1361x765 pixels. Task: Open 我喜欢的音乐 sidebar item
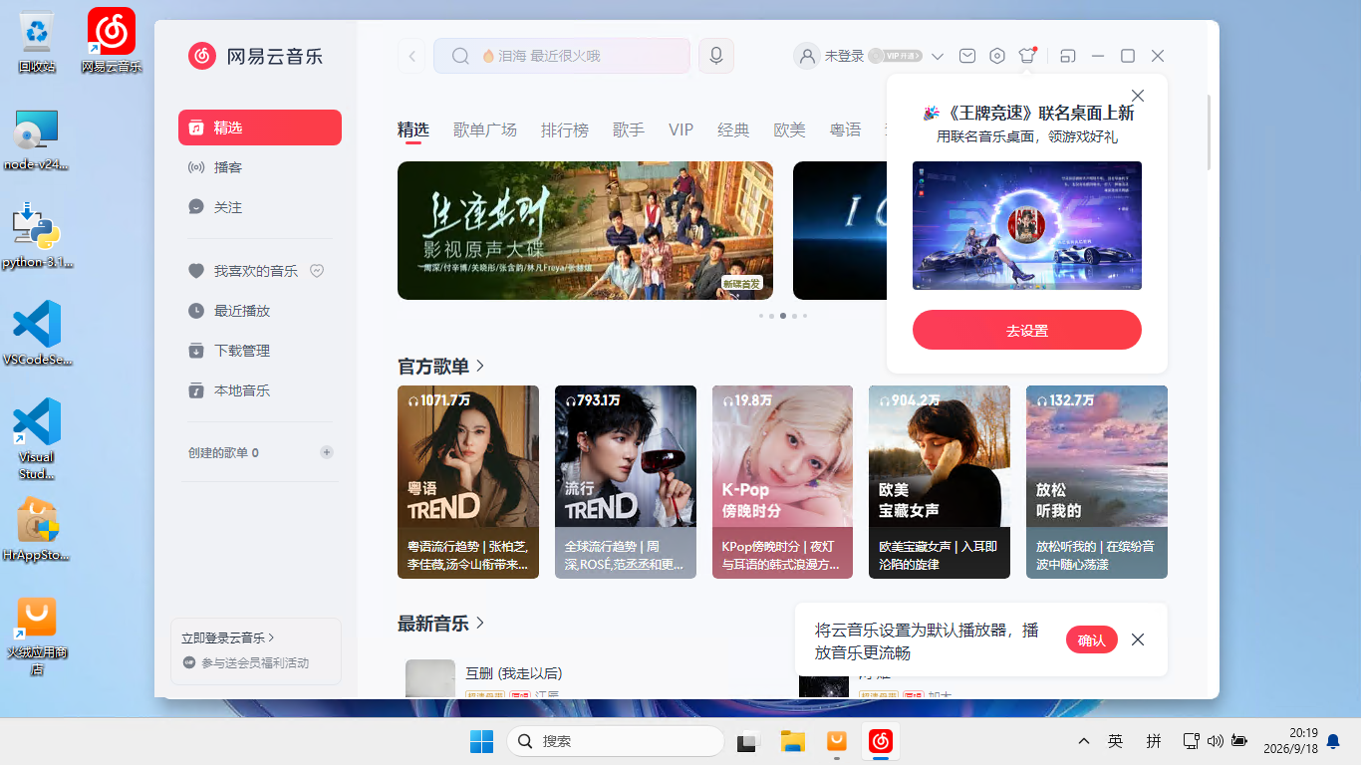pos(260,271)
